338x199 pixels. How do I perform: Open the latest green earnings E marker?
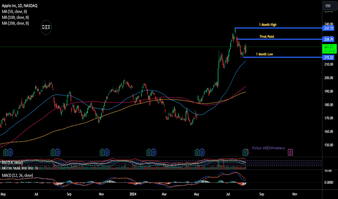pyautogui.click(x=245, y=153)
